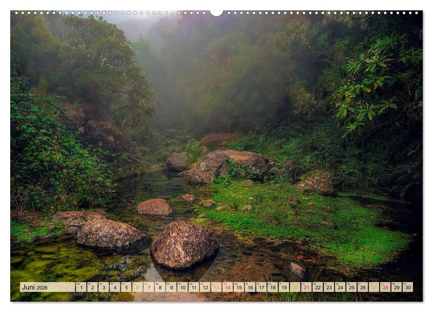Select Saturday 6 in orange
The image size is (433, 312).
pyautogui.click(x=137, y=287)
